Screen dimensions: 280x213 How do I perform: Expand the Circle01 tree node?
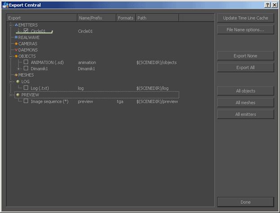pyautogui.click(x=18, y=31)
